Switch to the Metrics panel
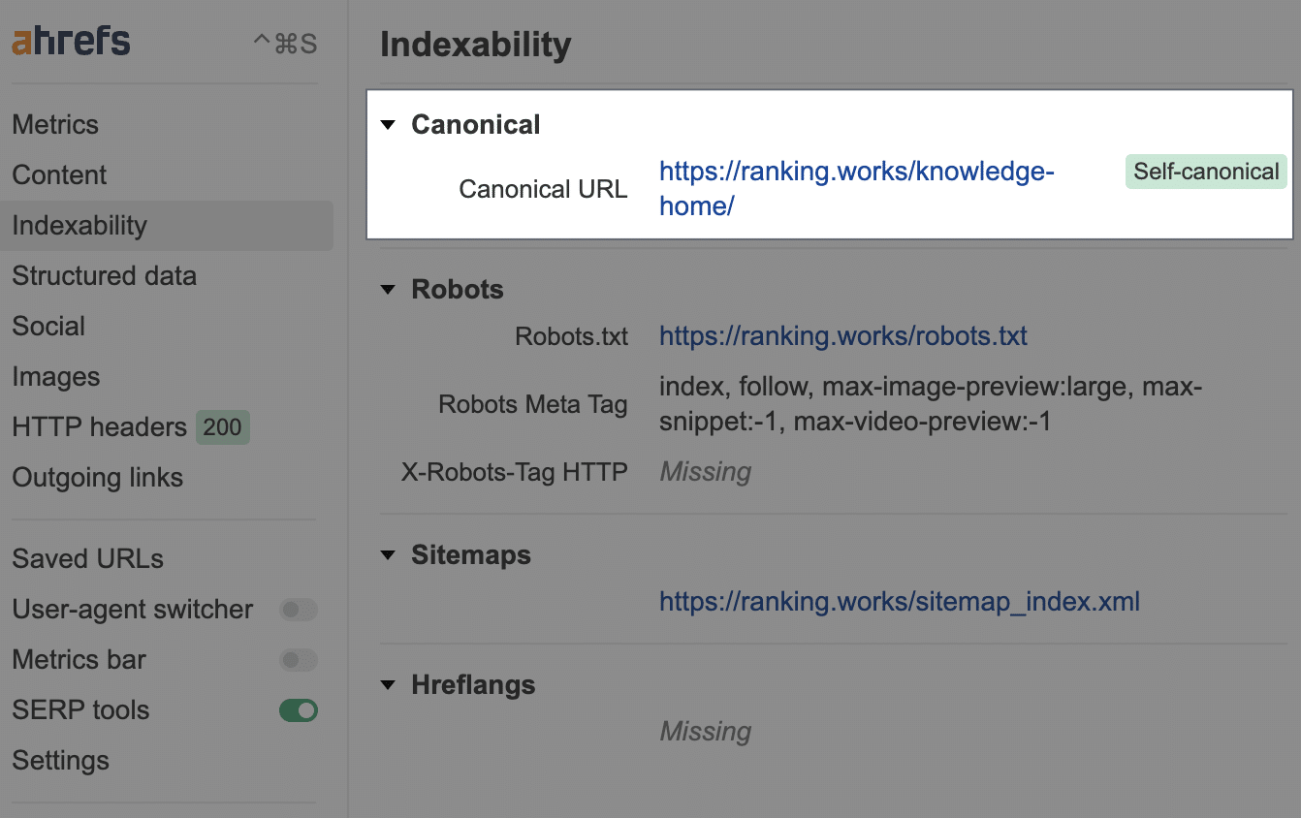Image resolution: width=1301 pixels, height=818 pixels. click(x=55, y=124)
